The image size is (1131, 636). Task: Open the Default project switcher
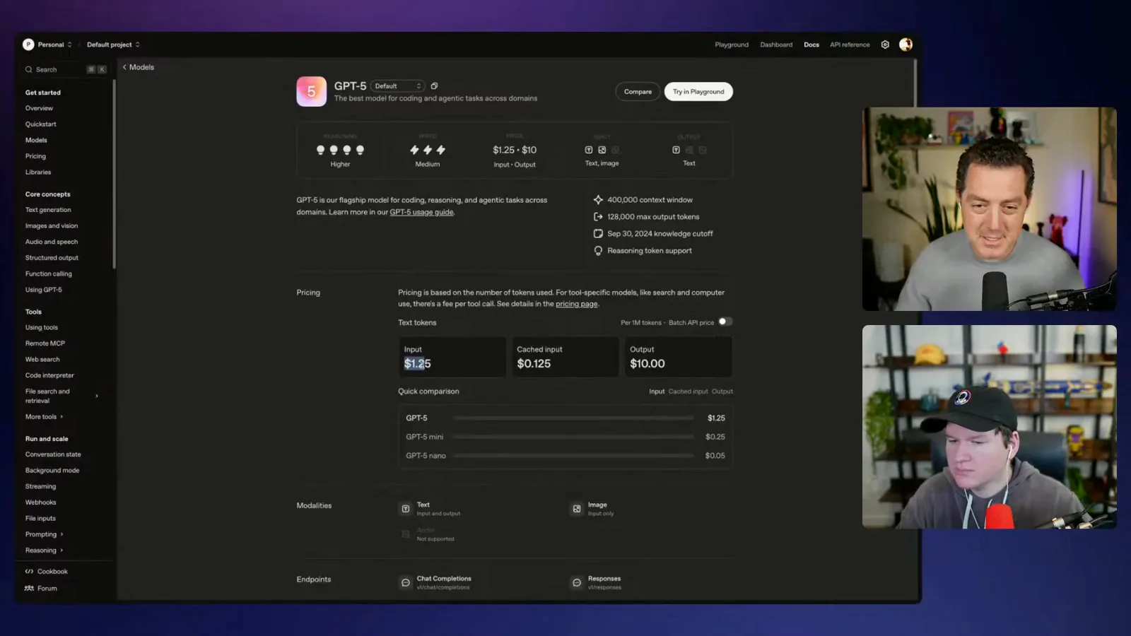113,45
